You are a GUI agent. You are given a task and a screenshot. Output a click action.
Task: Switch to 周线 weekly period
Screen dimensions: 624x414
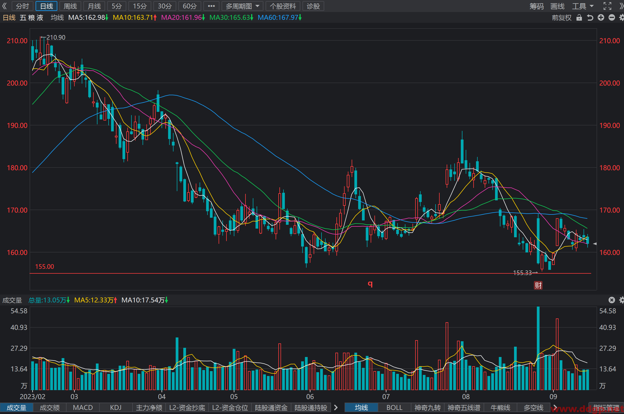tap(70, 6)
